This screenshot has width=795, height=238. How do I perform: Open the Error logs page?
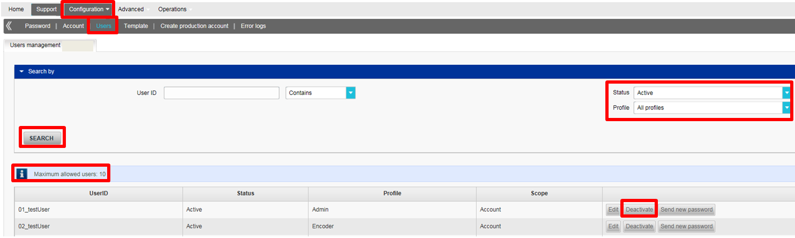click(253, 26)
